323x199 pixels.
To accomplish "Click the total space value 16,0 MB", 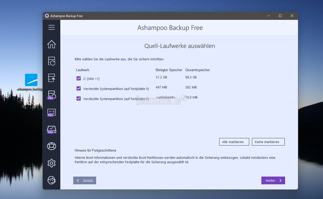I will [192, 97].
